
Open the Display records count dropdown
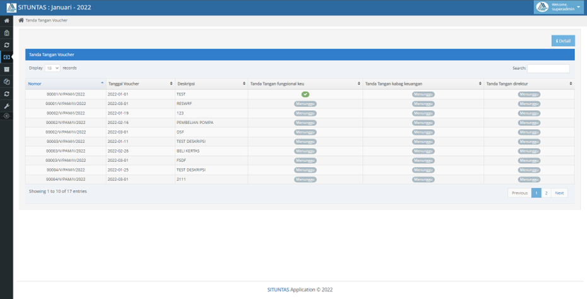pyautogui.click(x=52, y=68)
